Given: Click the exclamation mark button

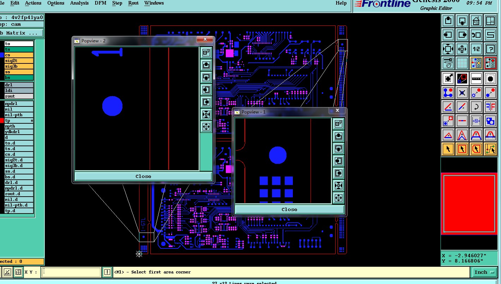Looking at the screenshot, I should click(x=107, y=272).
